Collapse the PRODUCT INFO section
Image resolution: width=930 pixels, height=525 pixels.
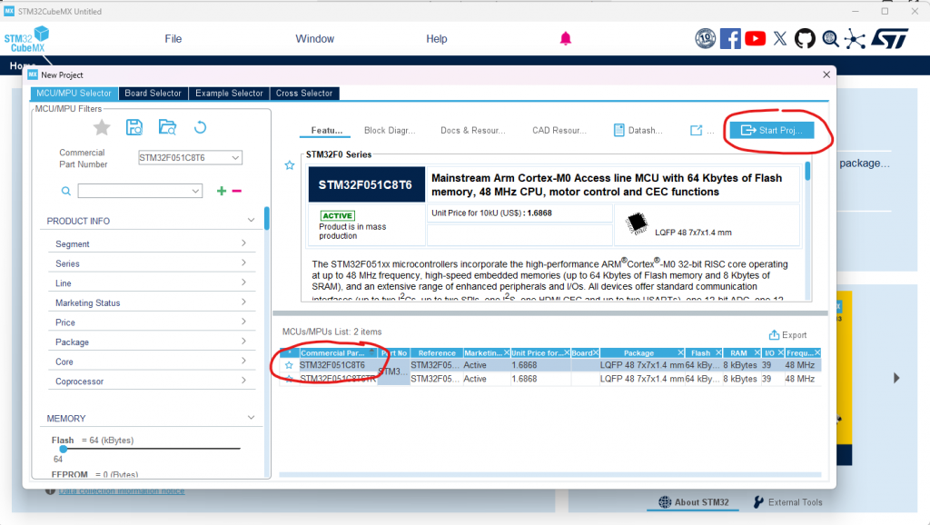tap(252, 221)
